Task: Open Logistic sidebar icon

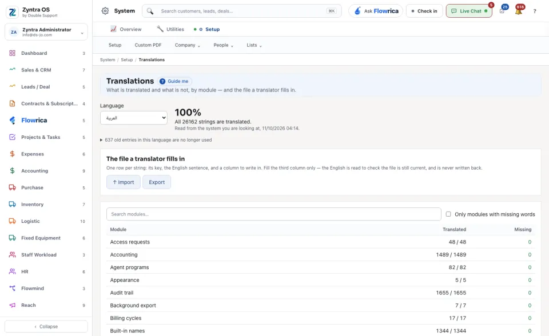Action: coord(12,221)
